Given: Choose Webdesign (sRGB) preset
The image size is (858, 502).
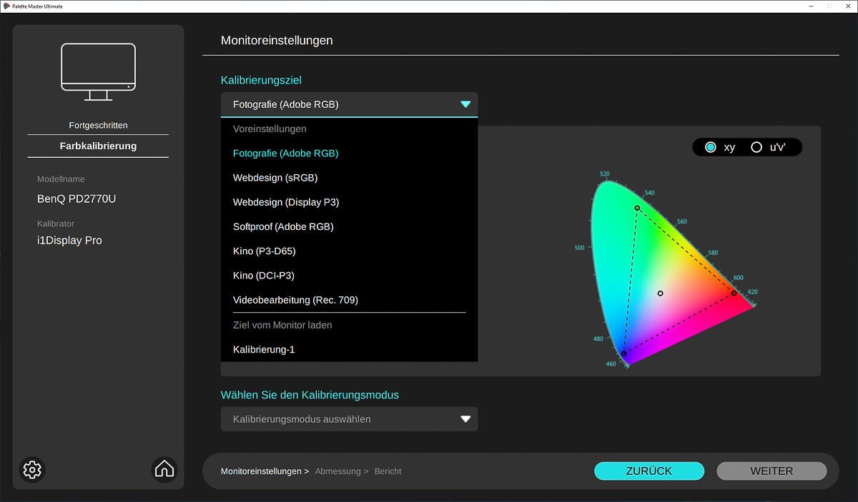Looking at the screenshot, I should coord(275,178).
